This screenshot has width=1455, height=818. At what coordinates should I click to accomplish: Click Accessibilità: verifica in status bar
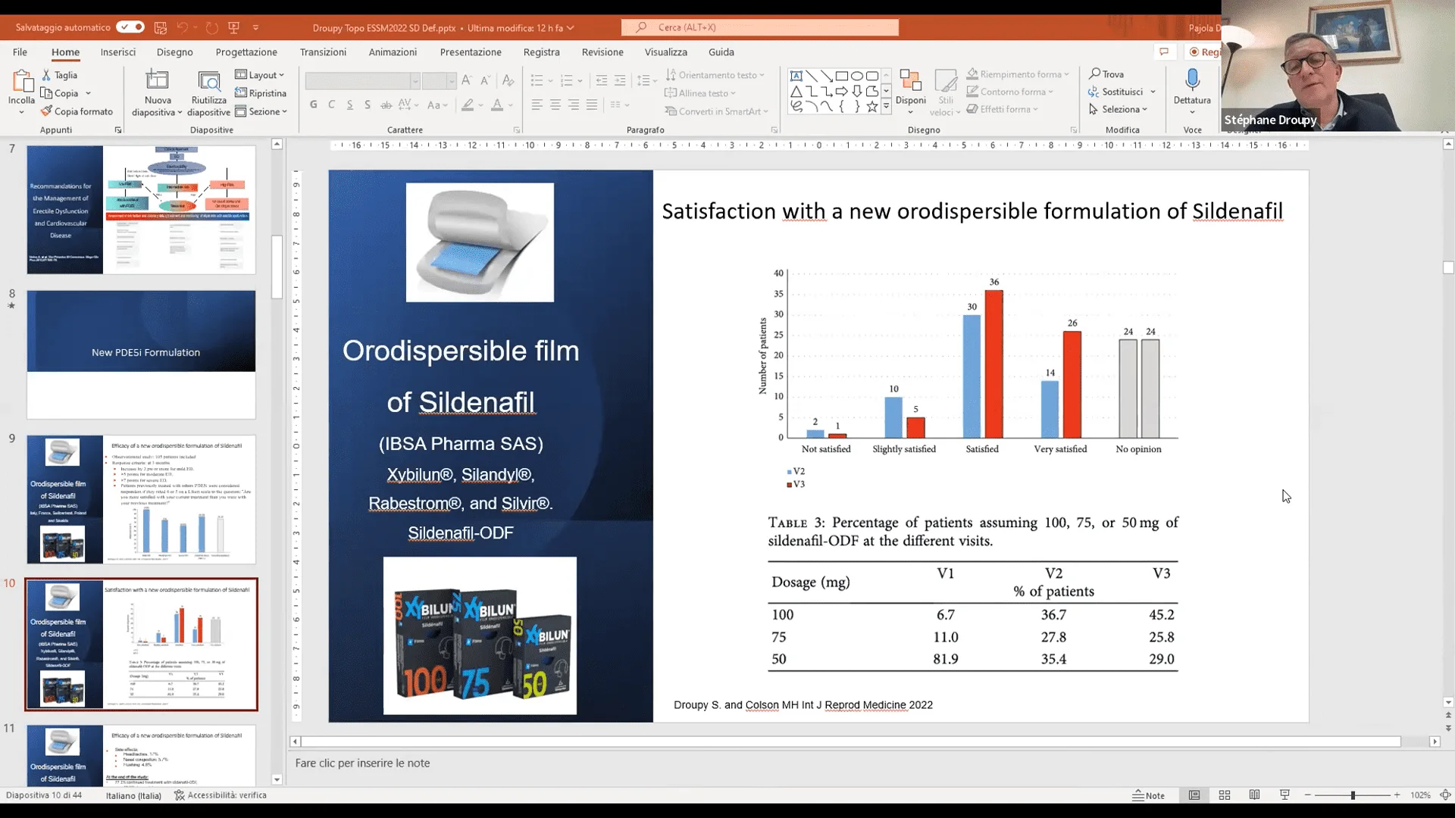pos(221,795)
